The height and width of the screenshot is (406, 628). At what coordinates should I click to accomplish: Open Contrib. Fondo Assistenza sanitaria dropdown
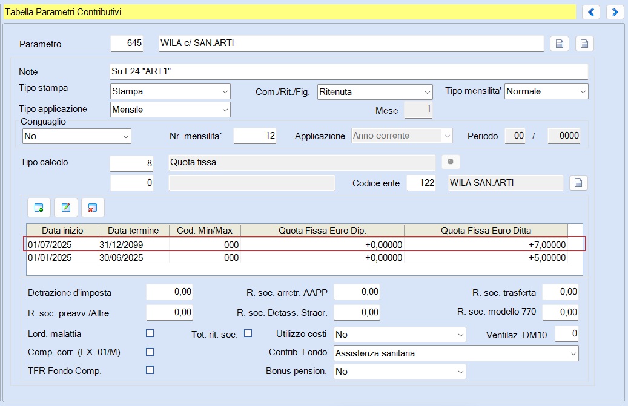(x=456, y=353)
